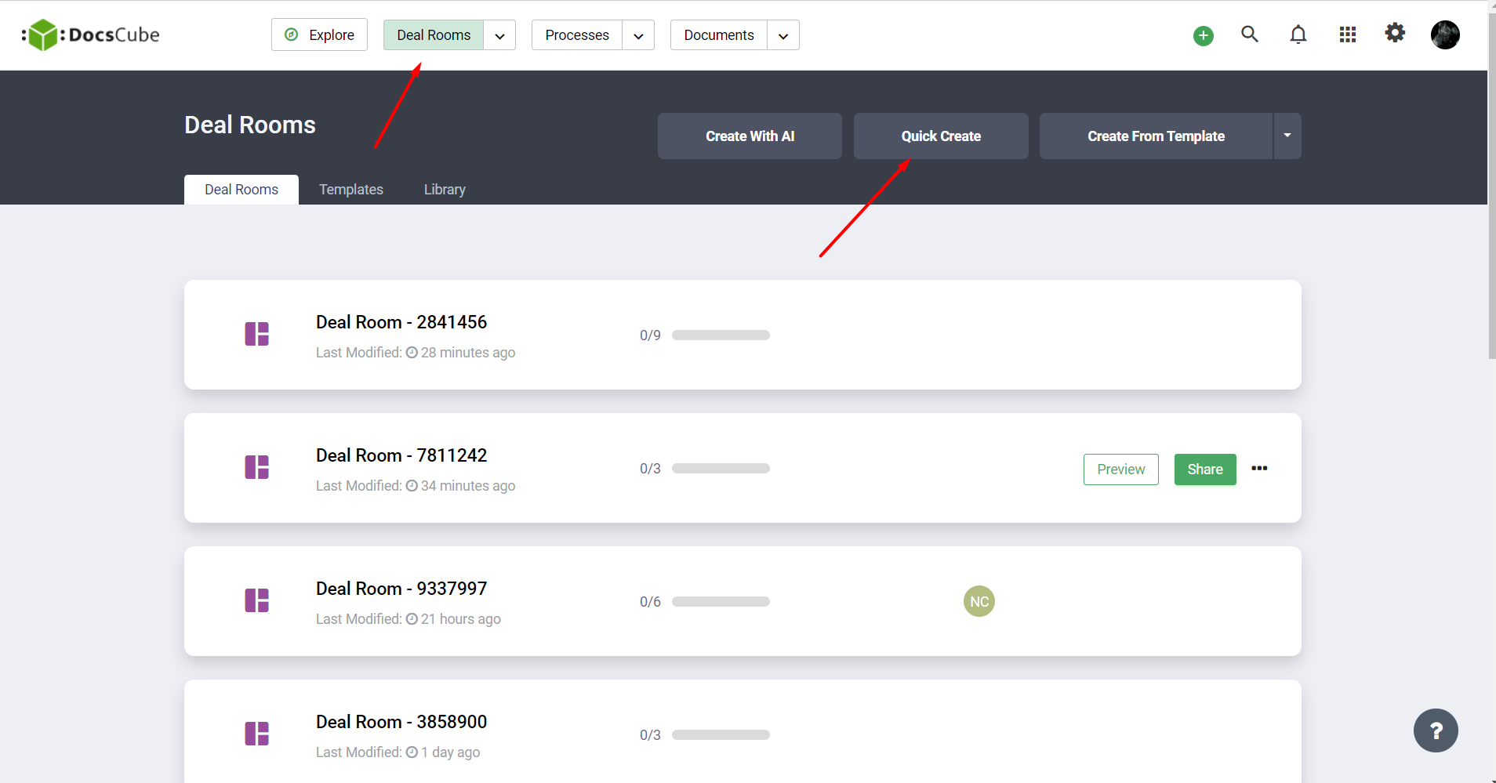This screenshot has height=783, width=1496.
Task: Open the notifications bell
Action: pyautogui.click(x=1298, y=34)
